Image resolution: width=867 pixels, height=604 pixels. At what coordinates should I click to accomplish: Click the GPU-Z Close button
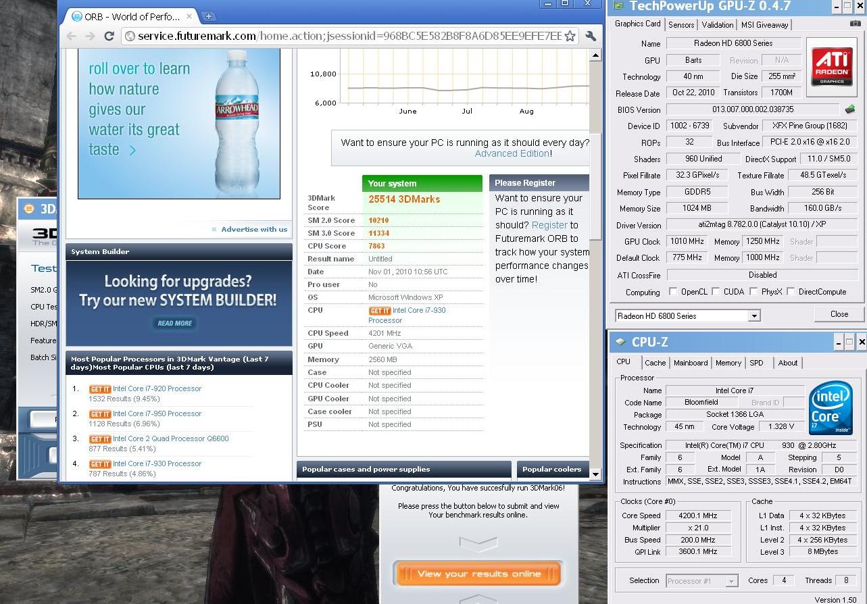coord(839,314)
